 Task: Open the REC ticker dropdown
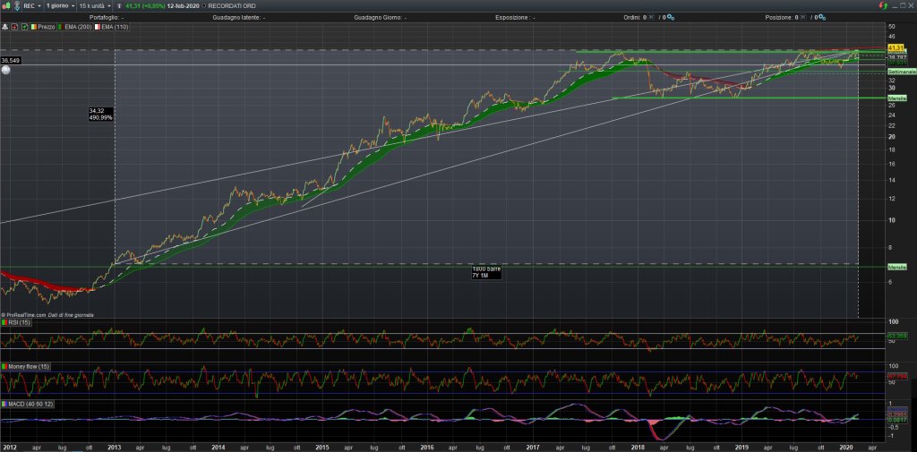[32, 5]
